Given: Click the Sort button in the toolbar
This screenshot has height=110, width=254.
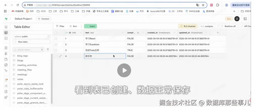Looking at the screenshot, I should (73, 26).
